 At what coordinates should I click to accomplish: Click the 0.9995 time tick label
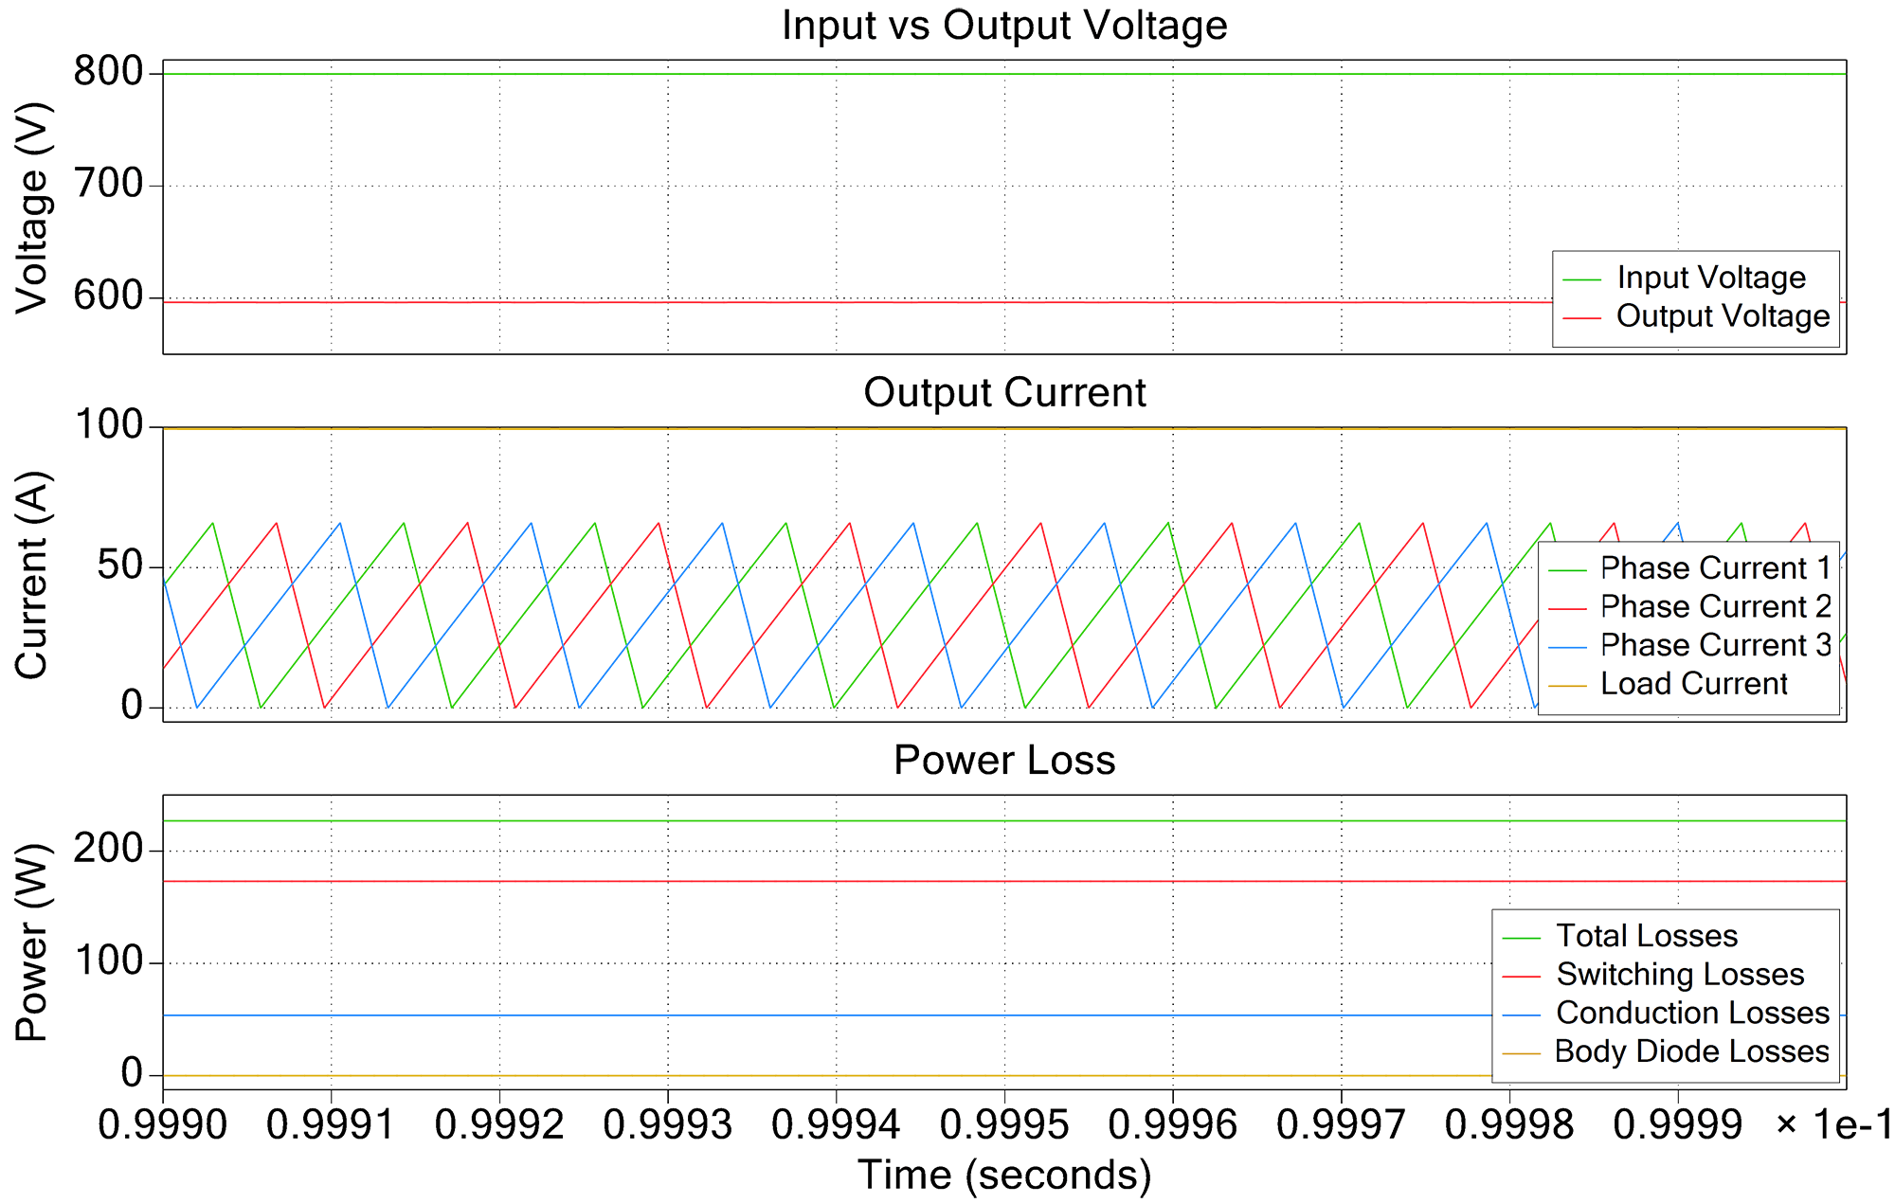point(1004,1125)
